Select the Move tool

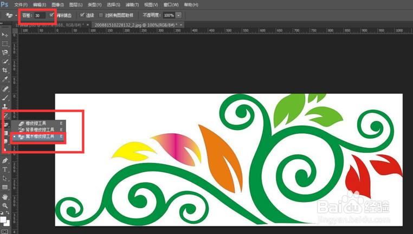[x=5, y=35]
